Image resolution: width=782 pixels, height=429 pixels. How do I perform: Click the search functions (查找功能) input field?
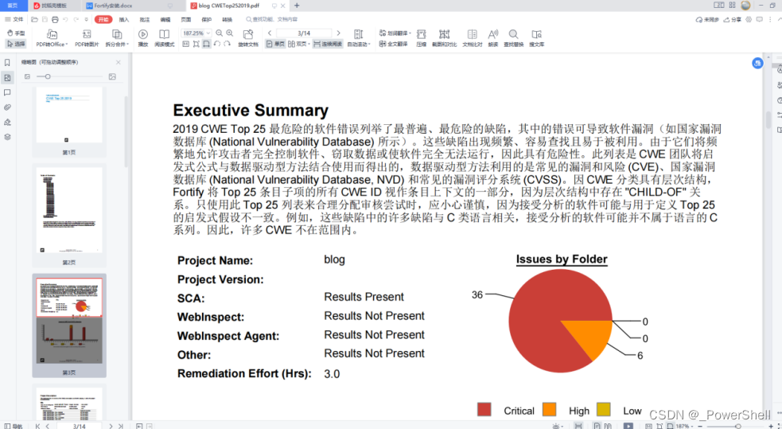point(272,19)
